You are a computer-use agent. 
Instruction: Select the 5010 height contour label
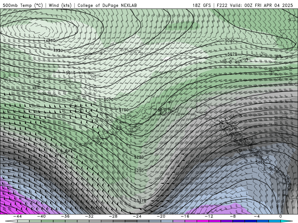tap(71, 73)
